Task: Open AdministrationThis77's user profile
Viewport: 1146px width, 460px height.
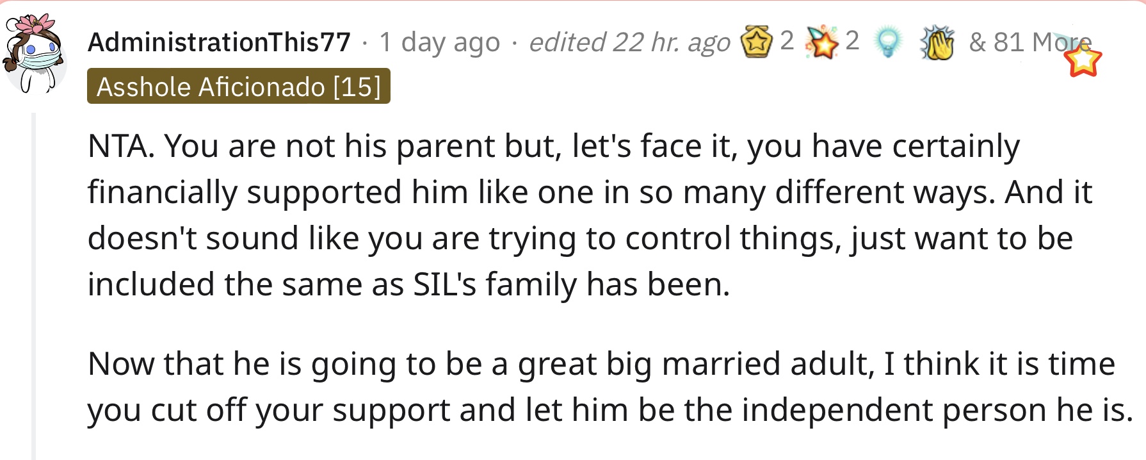Action: (x=219, y=42)
